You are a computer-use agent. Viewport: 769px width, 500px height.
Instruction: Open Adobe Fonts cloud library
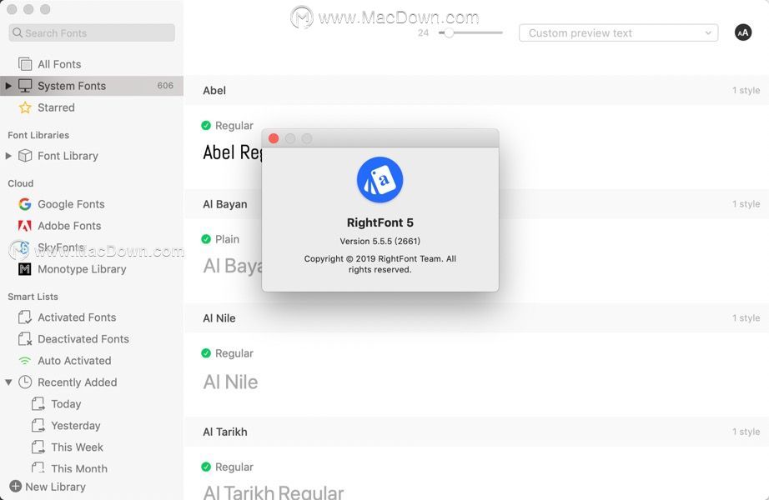click(x=92, y=226)
